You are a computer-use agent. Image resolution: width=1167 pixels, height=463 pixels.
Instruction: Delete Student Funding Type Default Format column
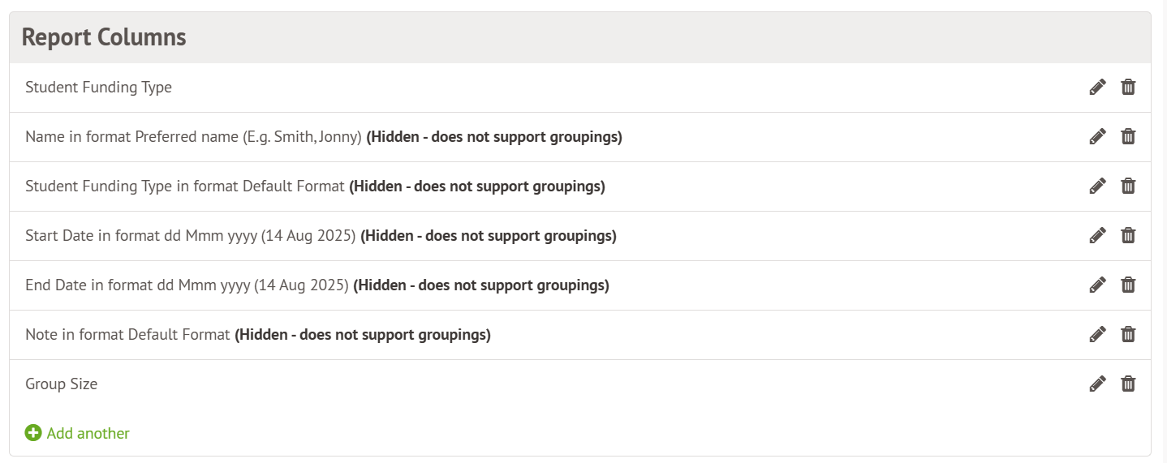click(x=1128, y=186)
